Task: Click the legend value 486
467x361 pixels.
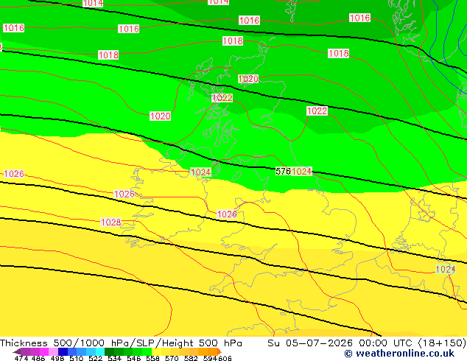Action: coord(38,358)
